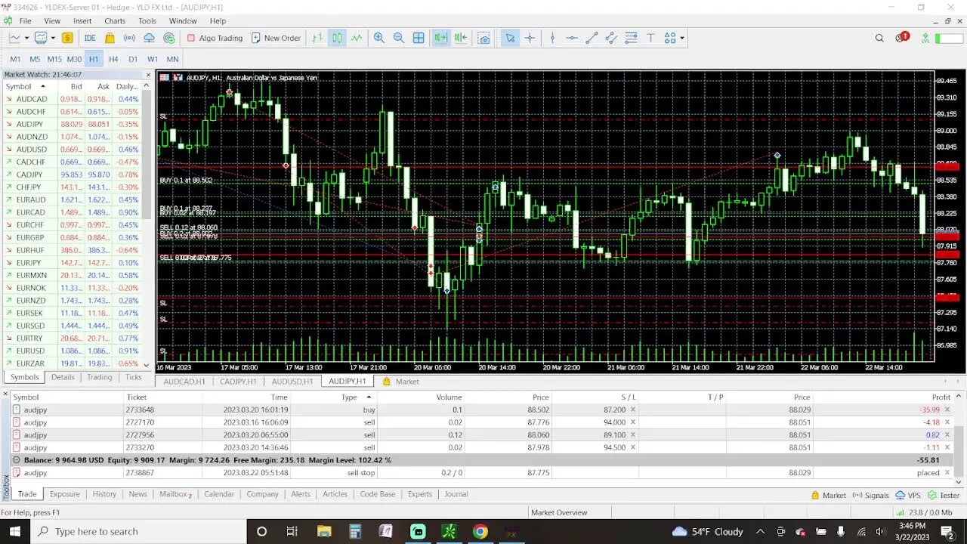
Task: Switch timeframe to H4
Action: tap(113, 59)
